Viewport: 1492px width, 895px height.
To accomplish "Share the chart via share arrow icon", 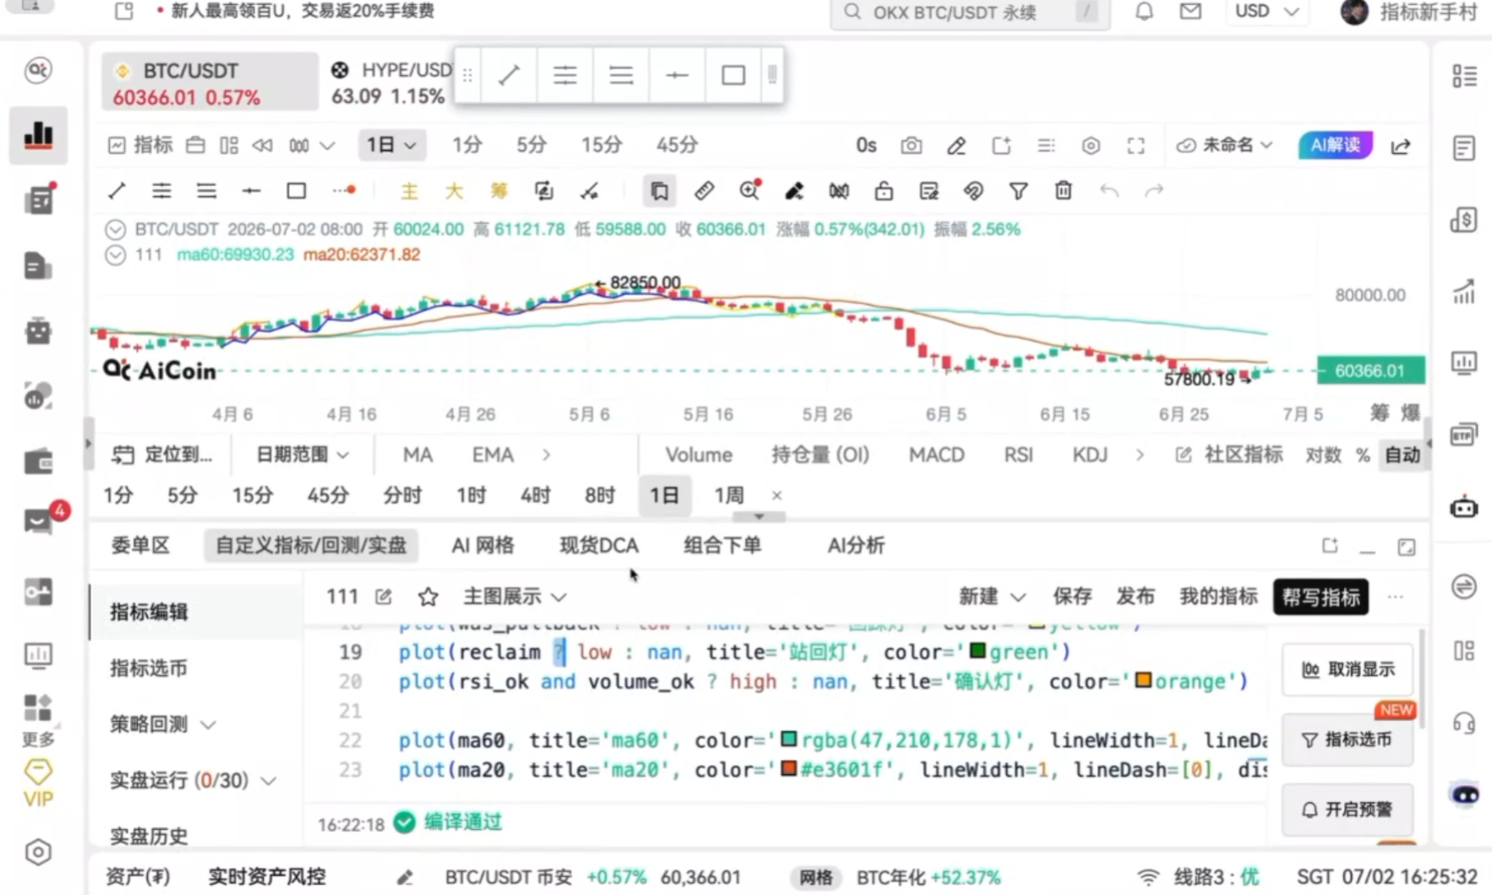I will coord(1401,146).
